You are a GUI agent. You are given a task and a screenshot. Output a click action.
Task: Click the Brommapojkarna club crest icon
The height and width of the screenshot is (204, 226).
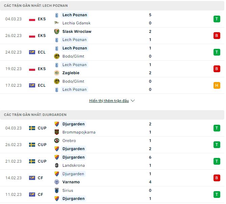coord(57,132)
